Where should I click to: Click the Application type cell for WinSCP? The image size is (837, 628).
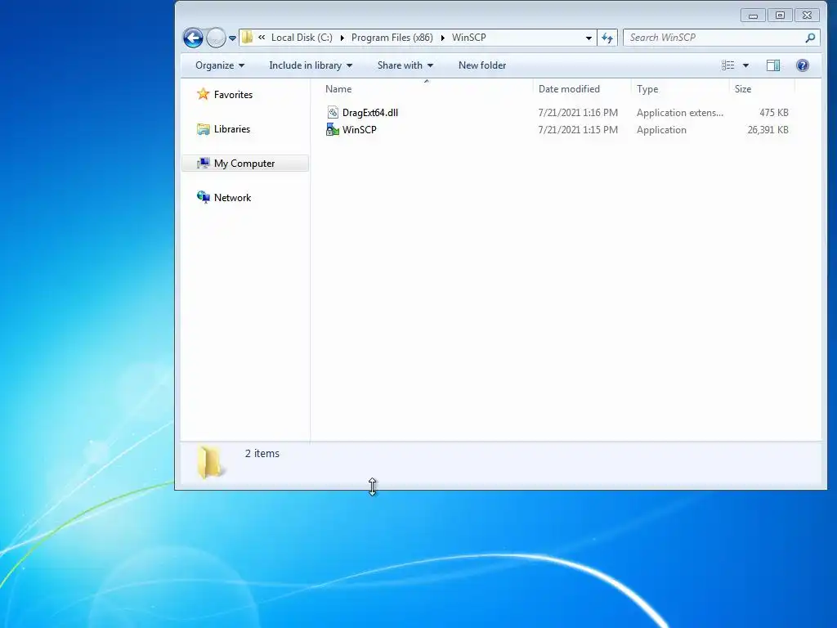tap(661, 130)
